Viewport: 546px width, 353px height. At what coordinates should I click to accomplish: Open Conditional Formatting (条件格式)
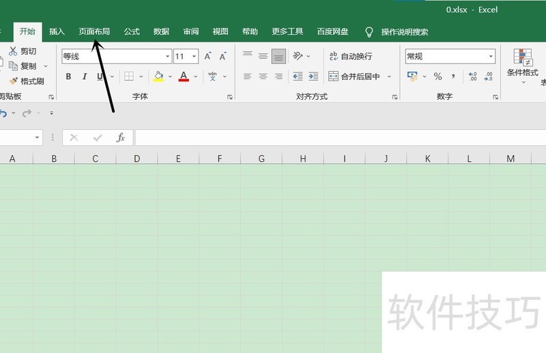click(x=523, y=66)
